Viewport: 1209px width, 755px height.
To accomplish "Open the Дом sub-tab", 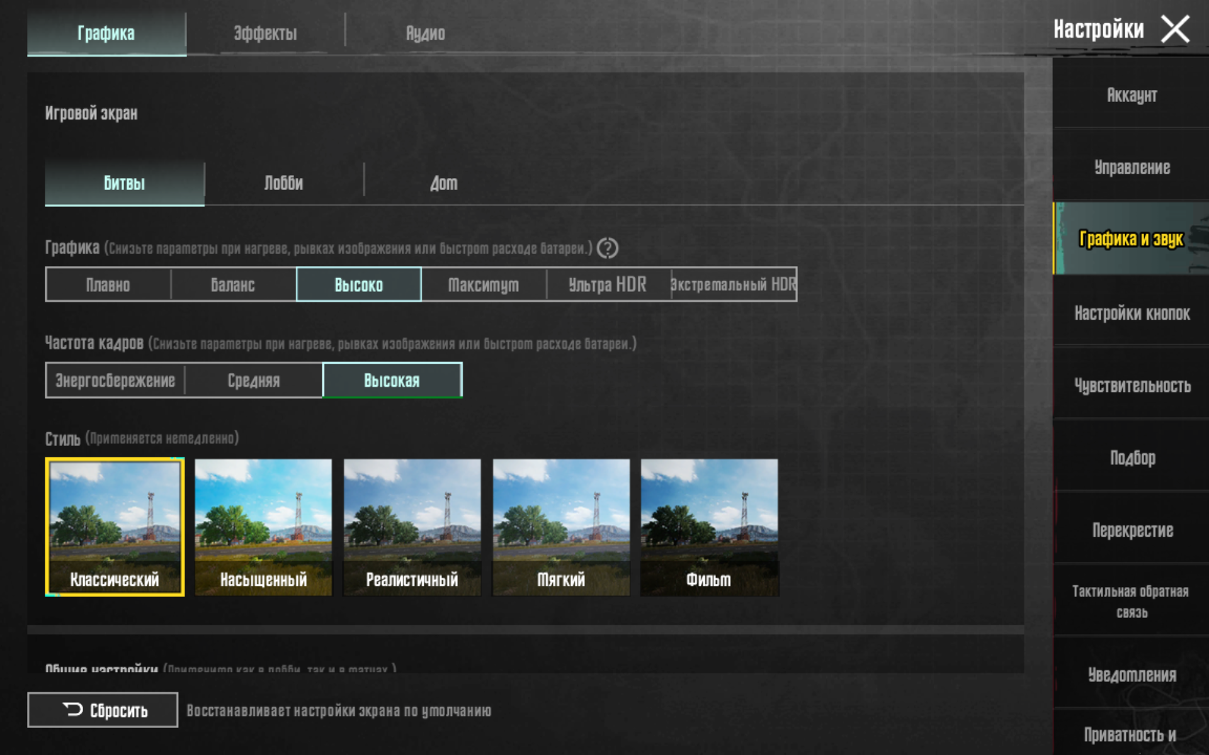I will (x=443, y=183).
